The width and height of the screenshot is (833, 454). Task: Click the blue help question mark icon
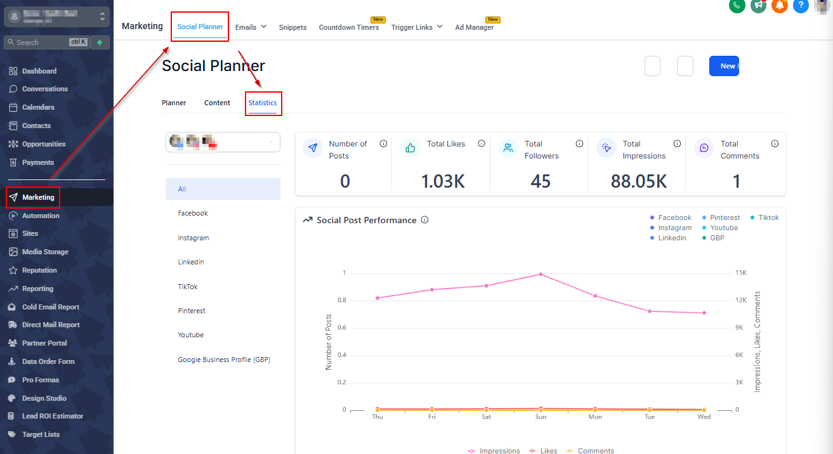[x=801, y=5]
